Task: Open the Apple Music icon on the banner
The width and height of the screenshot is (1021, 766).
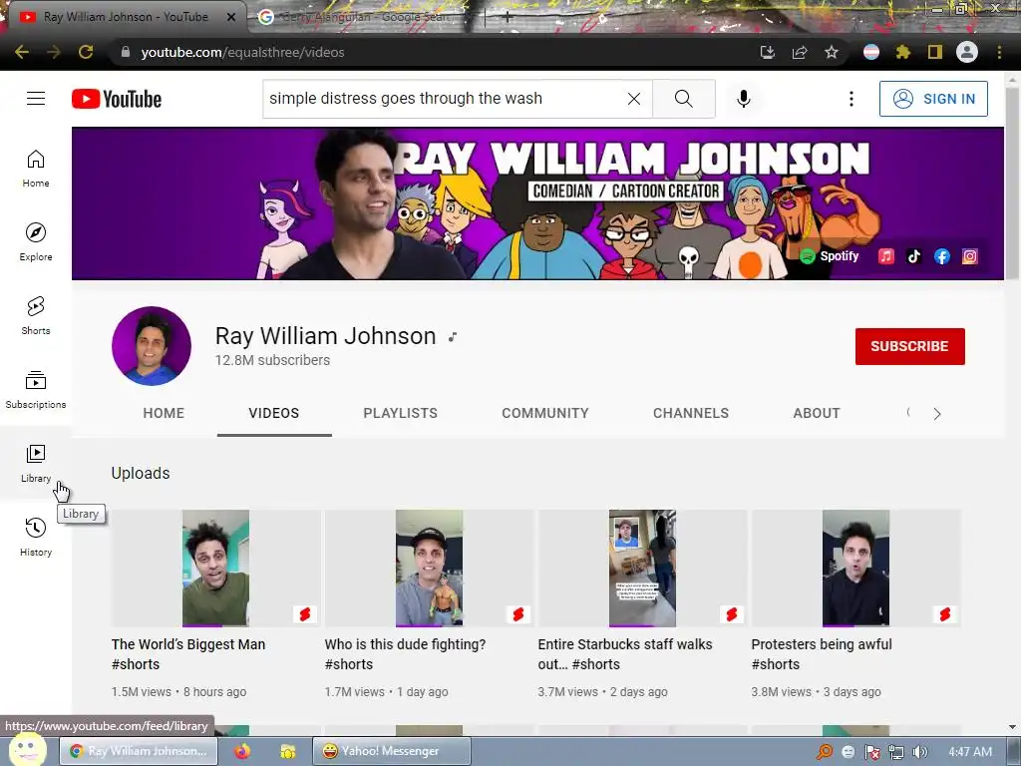Action: (x=886, y=256)
